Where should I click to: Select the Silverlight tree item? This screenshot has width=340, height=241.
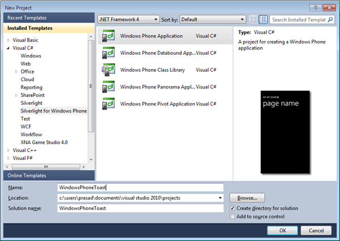[32, 103]
